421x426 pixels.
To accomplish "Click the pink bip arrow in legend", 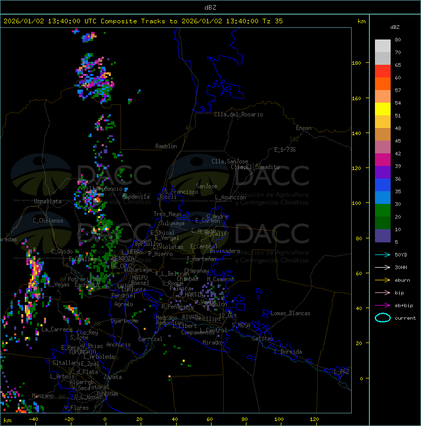I will pos(383,292).
